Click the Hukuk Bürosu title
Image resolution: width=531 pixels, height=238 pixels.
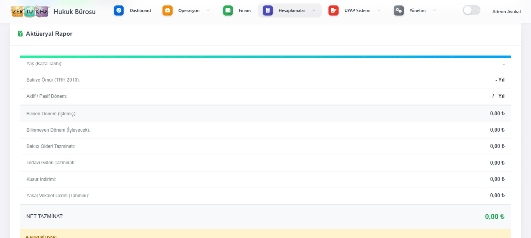pos(75,11)
